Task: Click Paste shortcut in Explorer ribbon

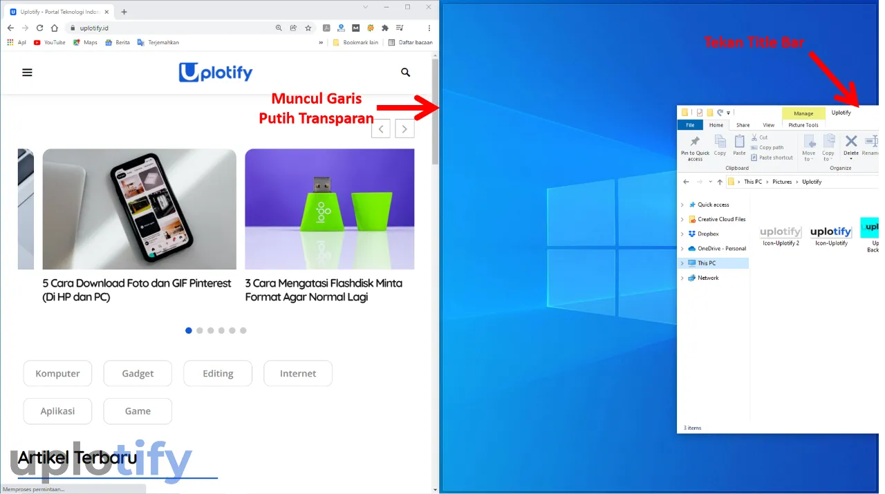Action: pyautogui.click(x=772, y=158)
